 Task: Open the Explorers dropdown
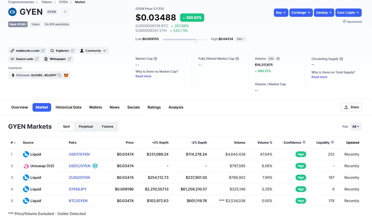(62, 51)
